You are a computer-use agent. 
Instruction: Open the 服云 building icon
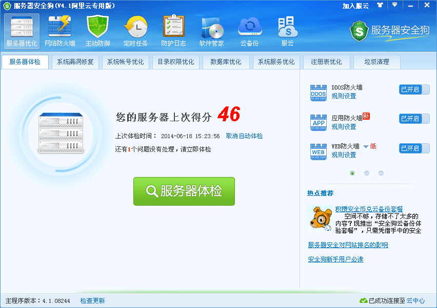pyautogui.click(x=287, y=31)
